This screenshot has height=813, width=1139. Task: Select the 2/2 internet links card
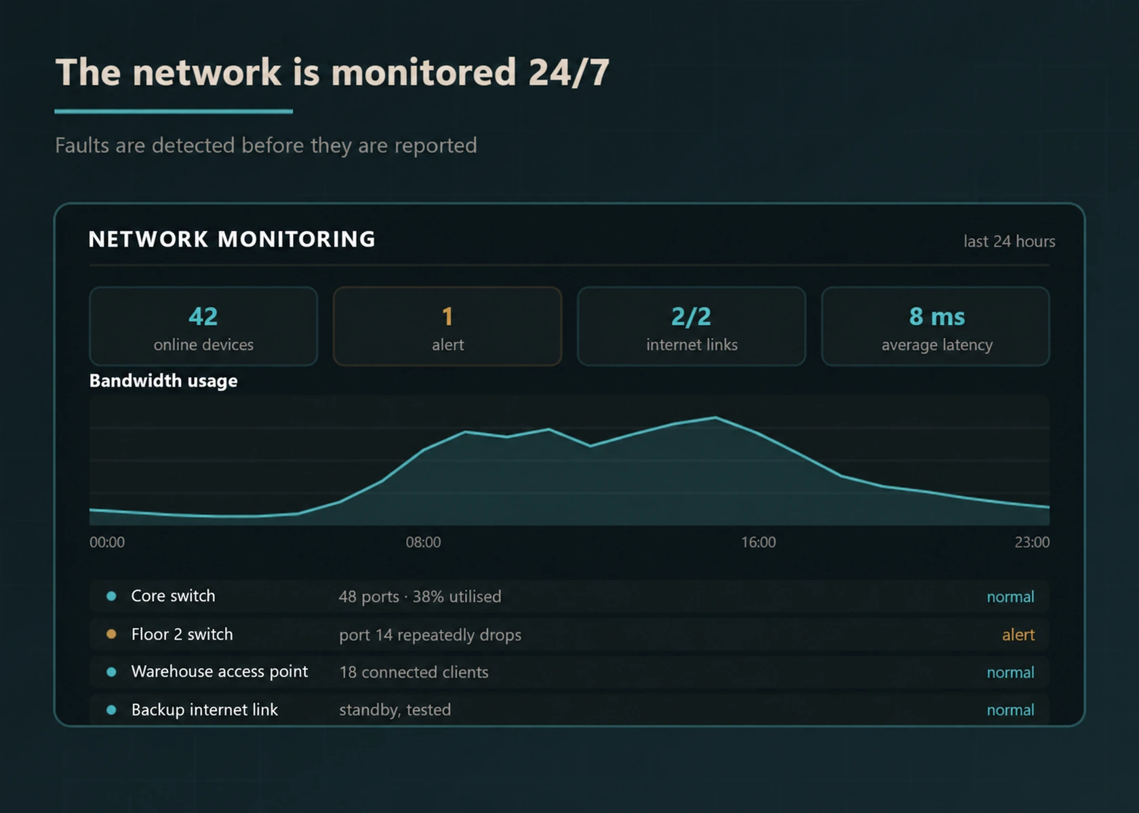click(x=692, y=327)
